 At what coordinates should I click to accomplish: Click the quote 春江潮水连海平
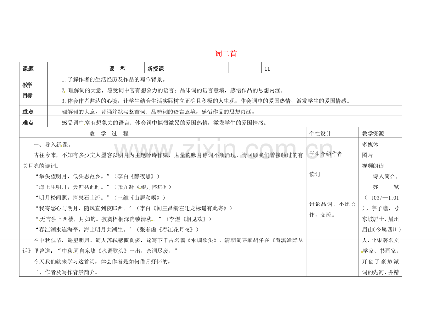tap(117, 230)
